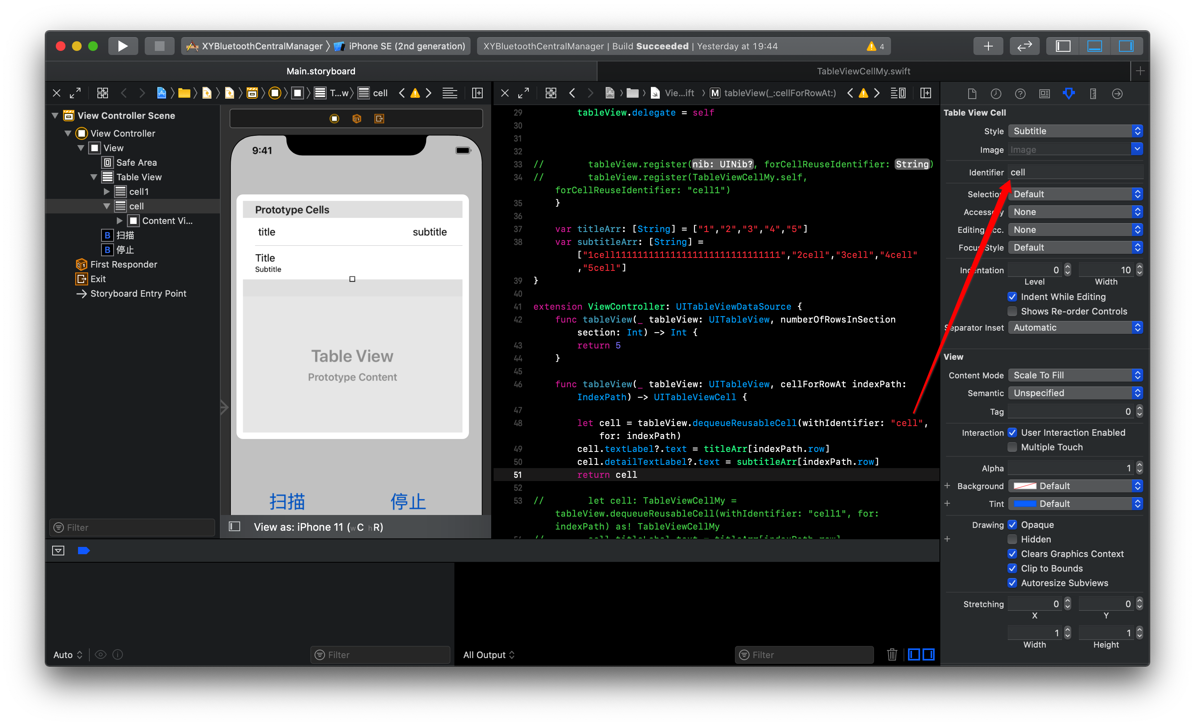
Task: Open Style dropdown showing Subtitle
Action: pyautogui.click(x=1075, y=131)
